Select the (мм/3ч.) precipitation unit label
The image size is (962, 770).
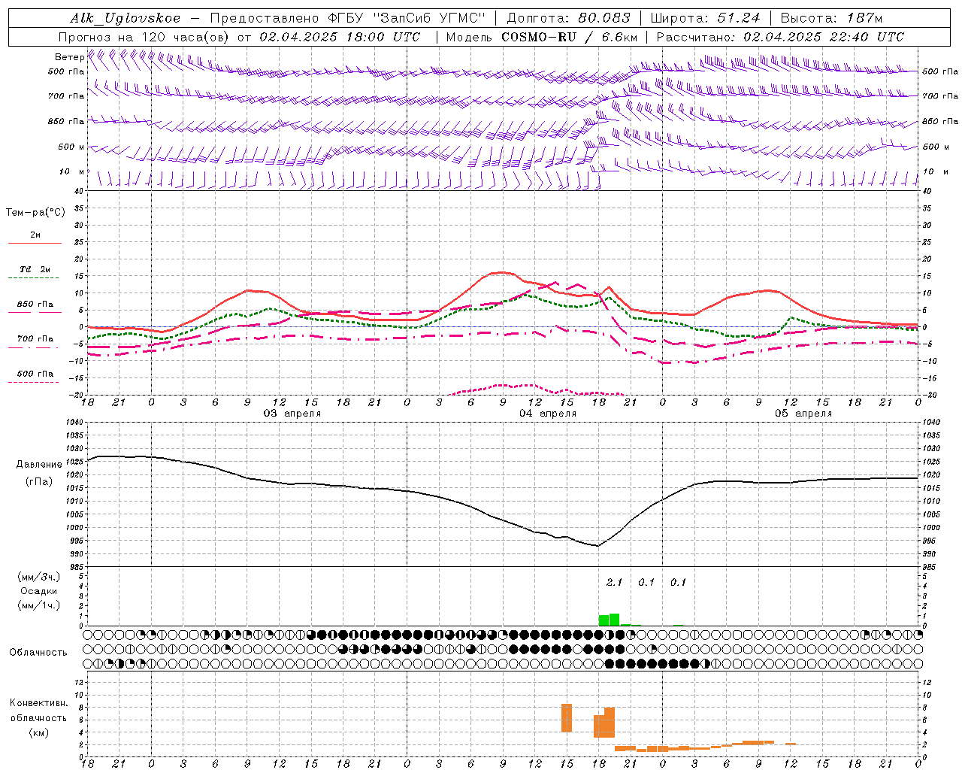(x=38, y=577)
